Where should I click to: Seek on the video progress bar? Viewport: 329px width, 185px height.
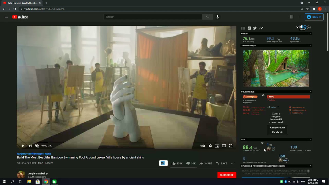pyautogui.click(x=126, y=142)
